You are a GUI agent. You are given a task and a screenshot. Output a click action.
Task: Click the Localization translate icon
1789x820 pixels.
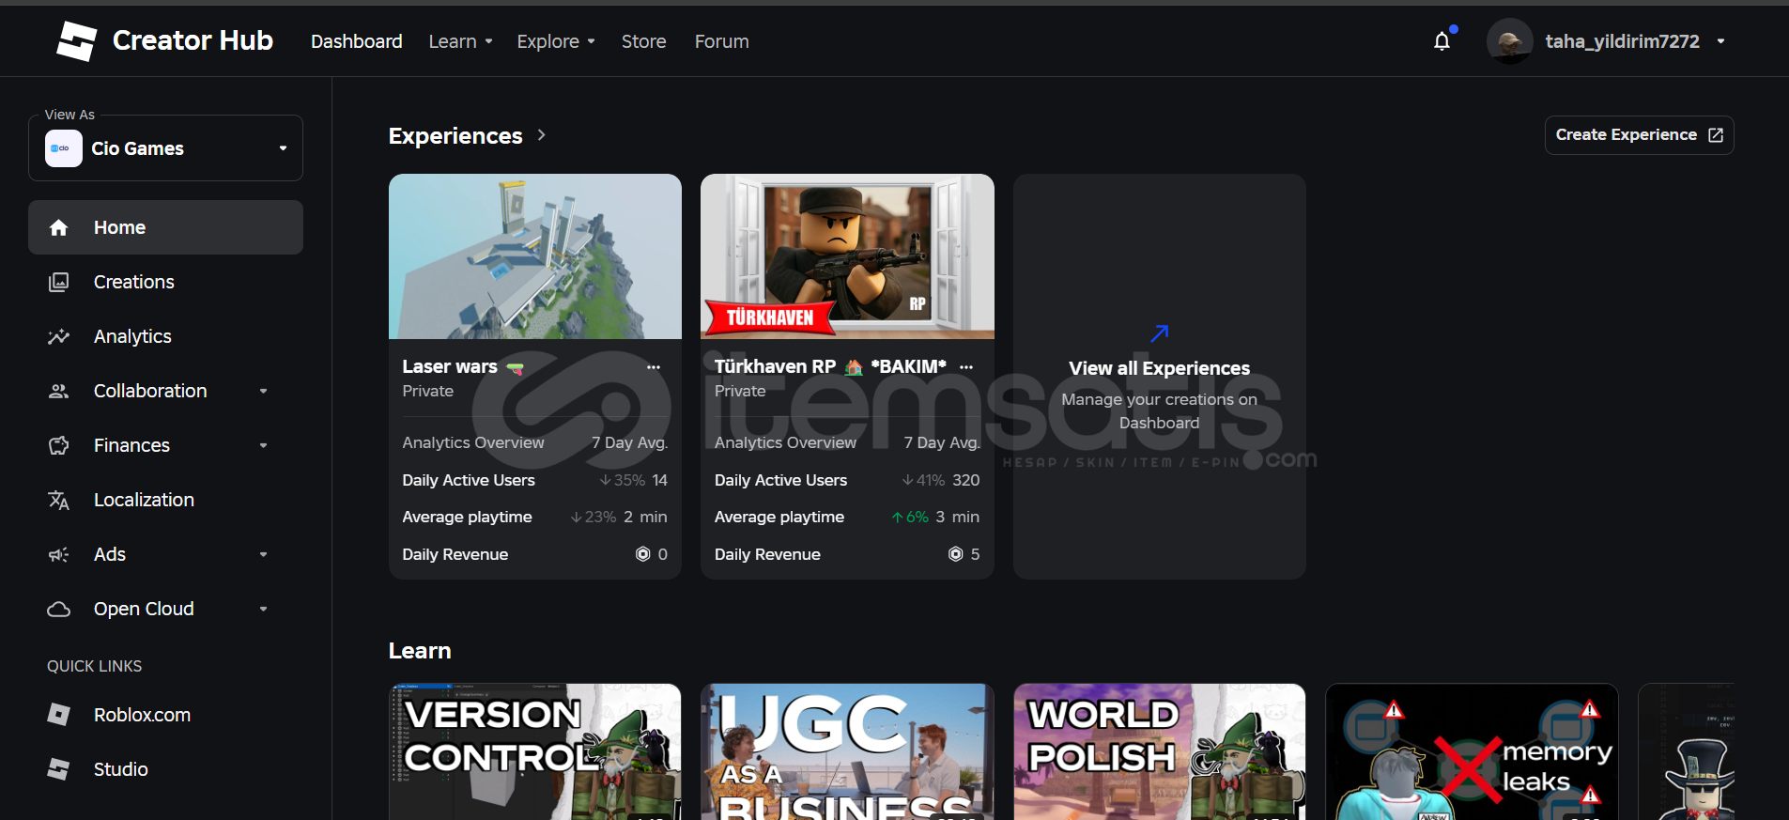tap(58, 500)
